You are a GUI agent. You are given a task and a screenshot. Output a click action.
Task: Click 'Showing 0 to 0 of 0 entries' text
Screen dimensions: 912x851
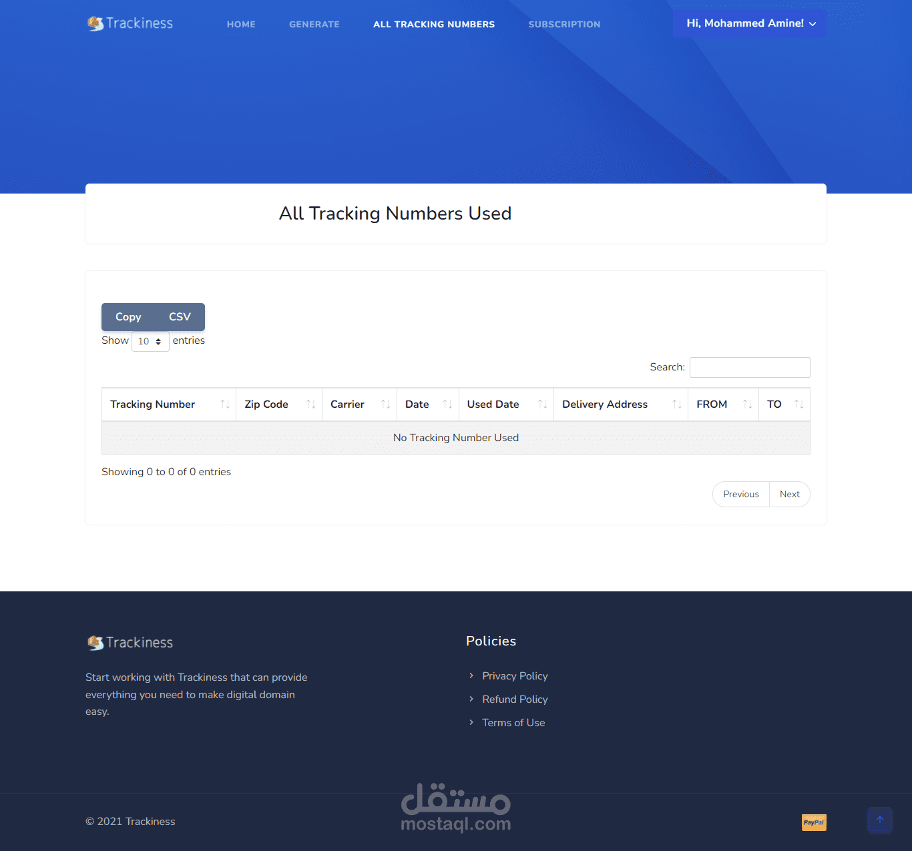(166, 472)
